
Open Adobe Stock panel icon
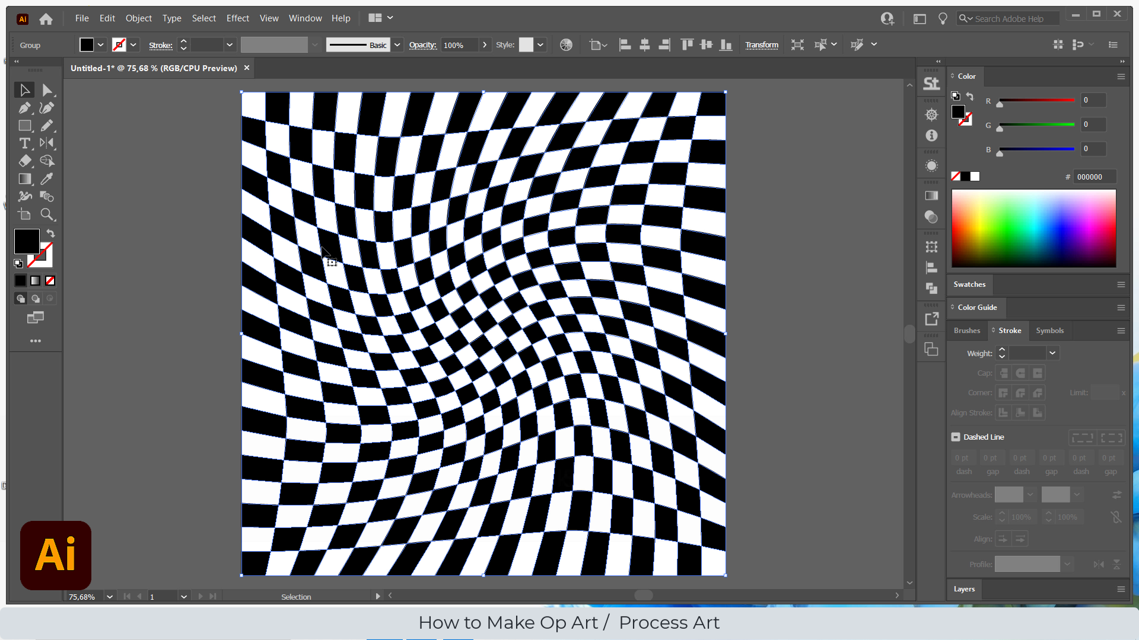tap(931, 84)
